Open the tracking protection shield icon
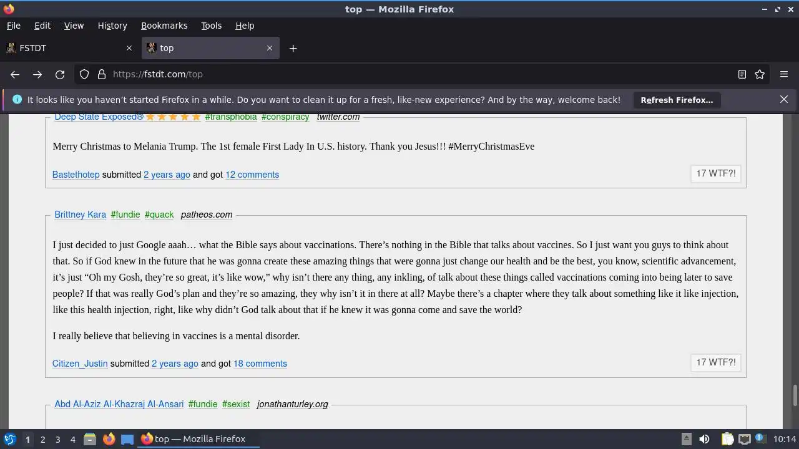The image size is (799, 449). click(84, 74)
